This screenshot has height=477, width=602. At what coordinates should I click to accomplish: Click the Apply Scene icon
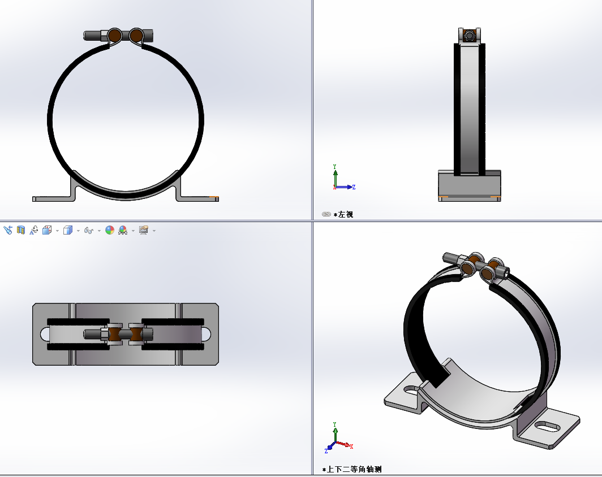tap(123, 230)
